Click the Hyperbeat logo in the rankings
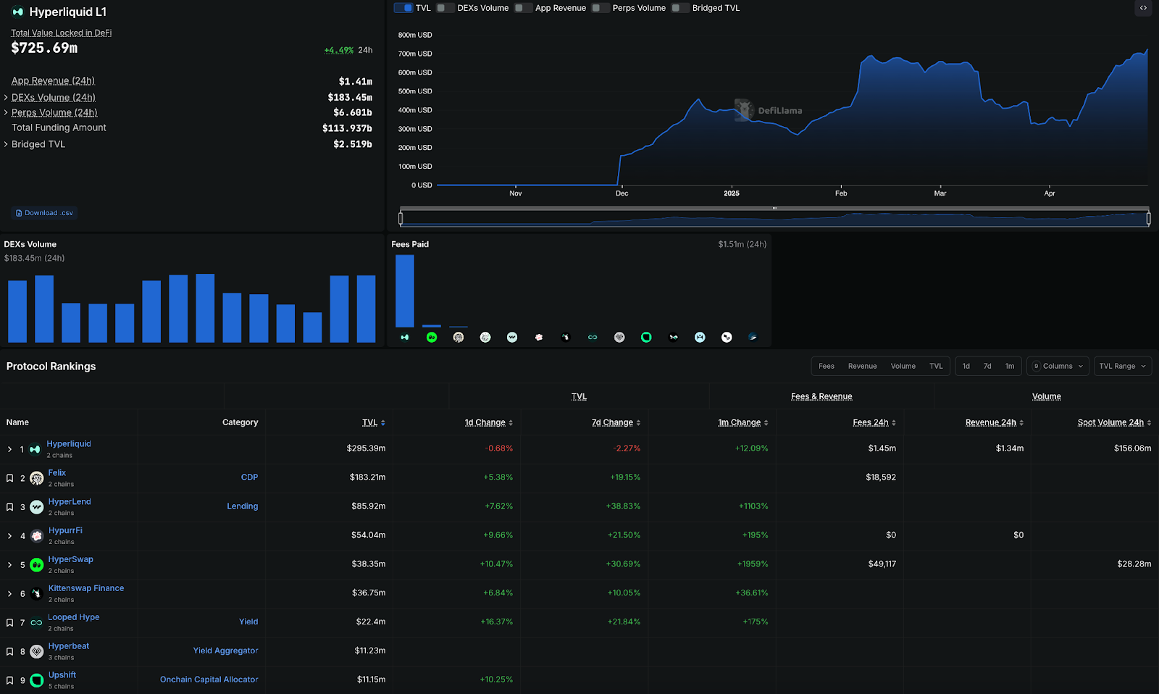 (x=37, y=651)
